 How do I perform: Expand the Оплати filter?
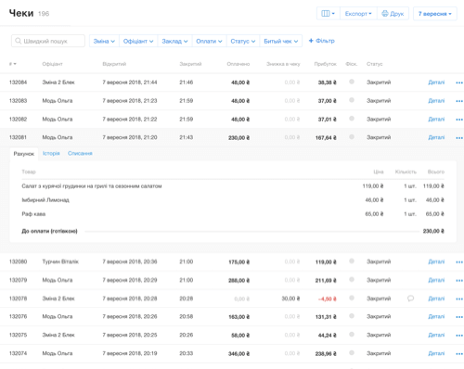click(x=209, y=41)
